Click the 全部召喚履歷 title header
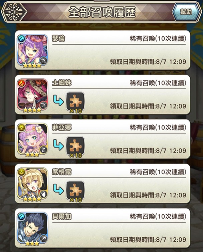203x252 pixels. point(102,12)
